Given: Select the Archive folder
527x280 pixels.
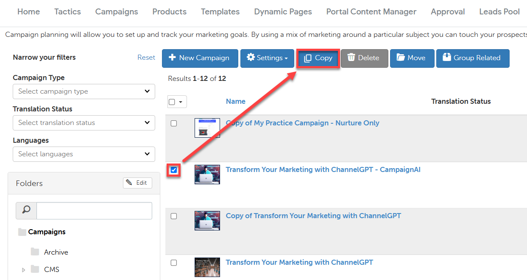Looking at the screenshot, I should 56,252.
